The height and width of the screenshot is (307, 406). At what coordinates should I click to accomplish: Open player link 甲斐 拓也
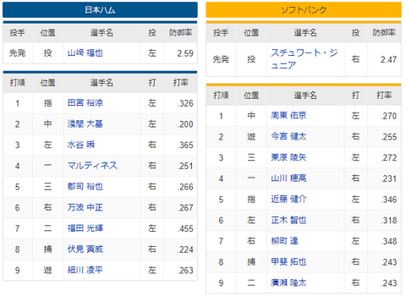(288, 261)
